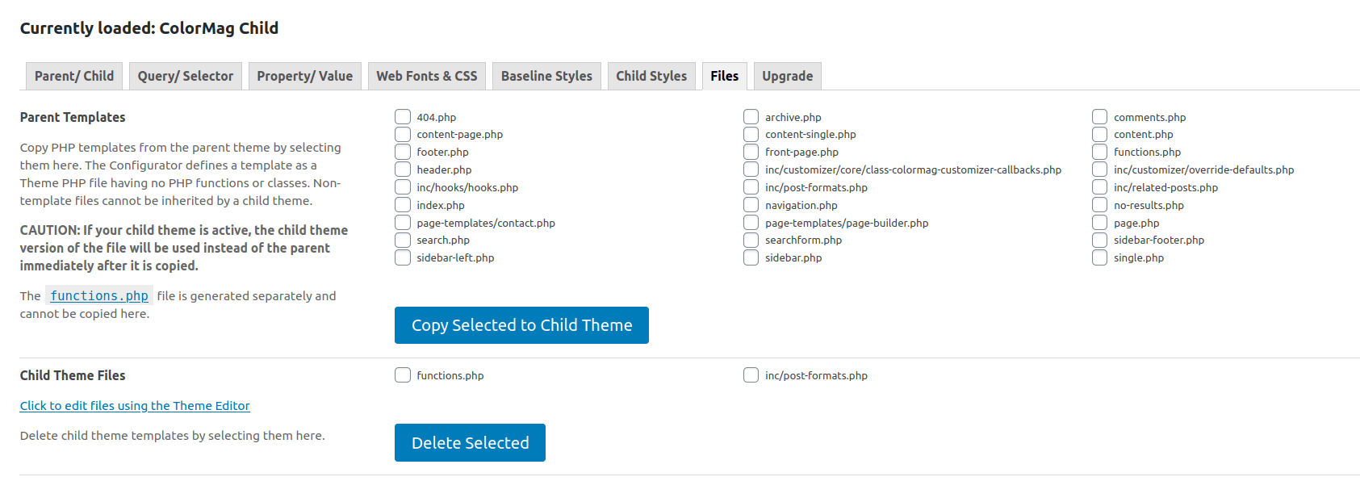Select footer.php parent template
1360x481 pixels.
(403, 151)
